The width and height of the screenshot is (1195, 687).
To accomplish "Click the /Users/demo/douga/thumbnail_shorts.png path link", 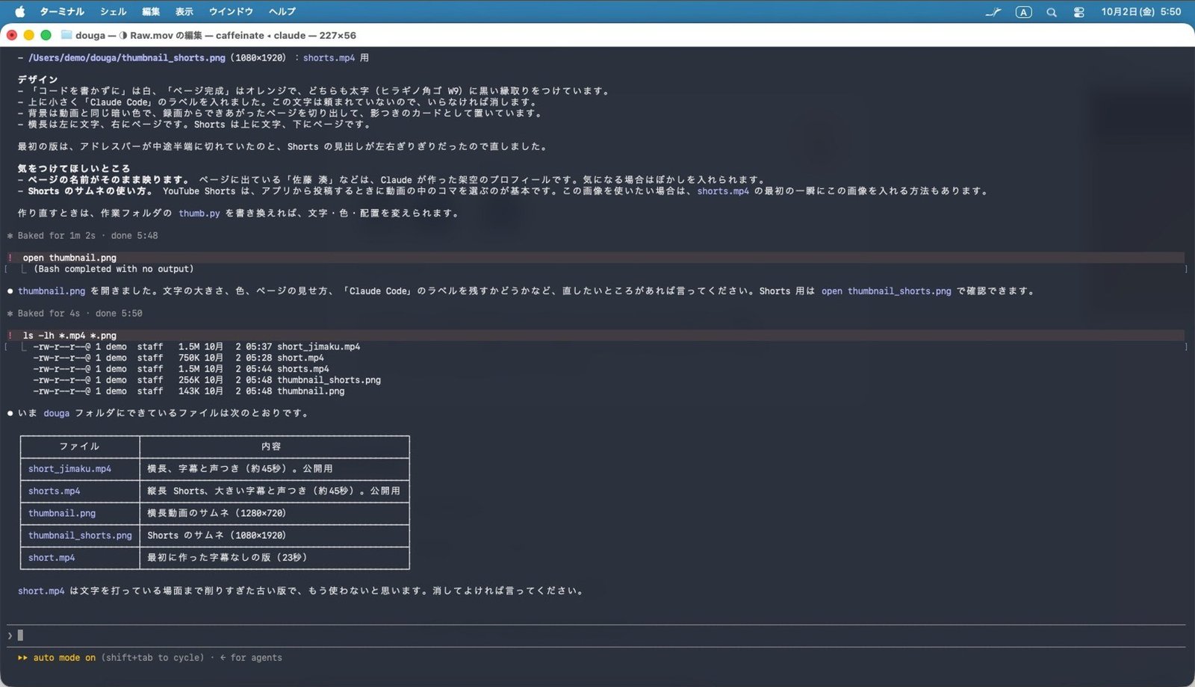I will (127, 57).
